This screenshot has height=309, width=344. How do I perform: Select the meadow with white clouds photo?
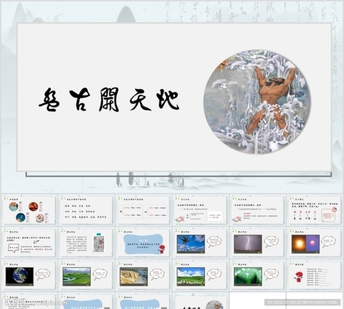tap(191, 276)
